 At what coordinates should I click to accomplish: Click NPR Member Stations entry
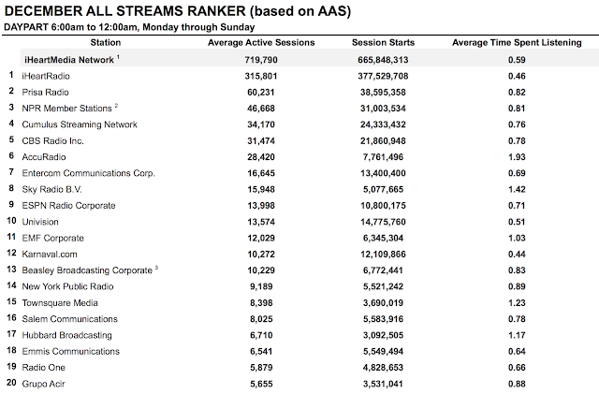pos(66,109)
